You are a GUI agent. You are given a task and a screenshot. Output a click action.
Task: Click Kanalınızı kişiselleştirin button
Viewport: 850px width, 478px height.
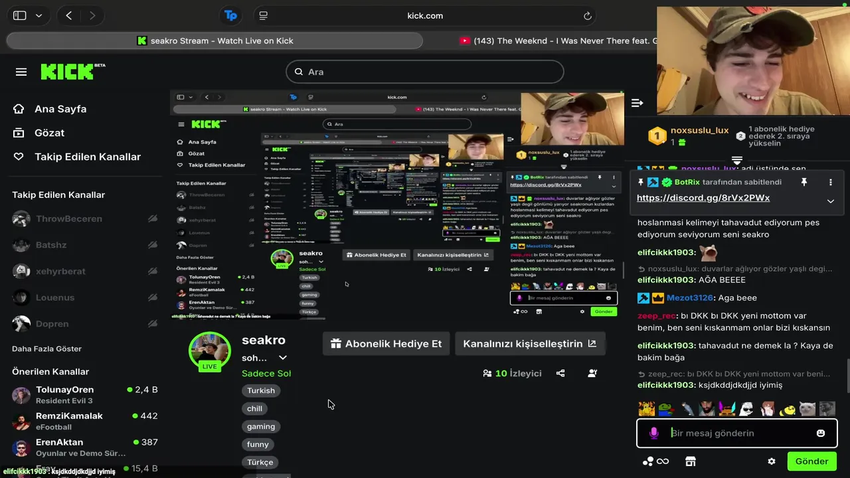tap(530, 344)
